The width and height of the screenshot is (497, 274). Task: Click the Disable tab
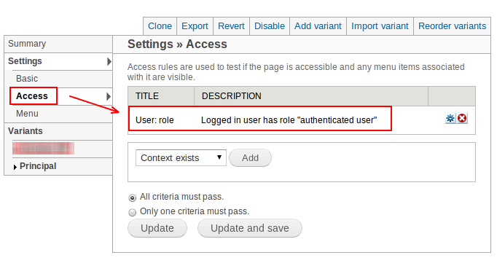270,26
